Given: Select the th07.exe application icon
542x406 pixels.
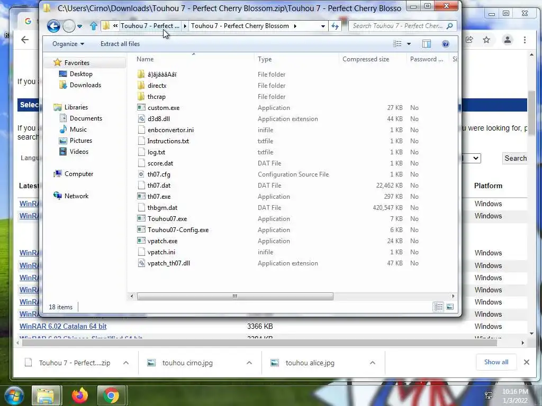Looking at the screenshot, I should 141,197.
